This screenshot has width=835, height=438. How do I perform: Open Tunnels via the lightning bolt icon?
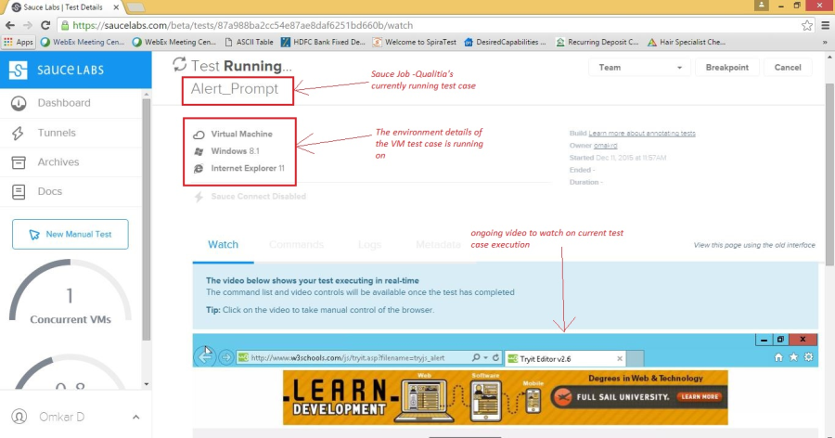tap(19, 133)
